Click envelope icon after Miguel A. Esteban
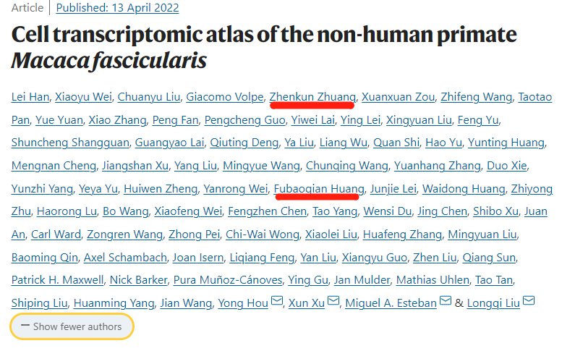The image size is (575, 351). point(446,301)
